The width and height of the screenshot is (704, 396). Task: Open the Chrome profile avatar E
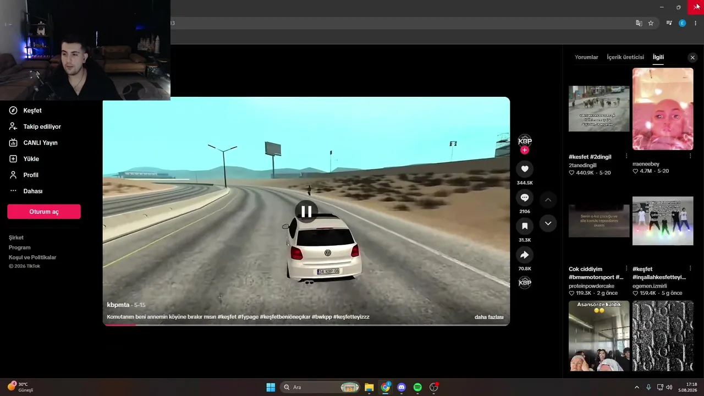pyautogui.click(x=683, y=23)
